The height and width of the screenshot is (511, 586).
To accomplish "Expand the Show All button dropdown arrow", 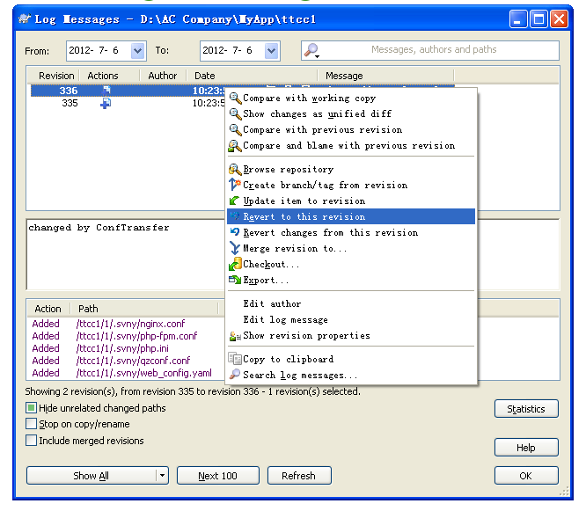I will click(162, 476).
